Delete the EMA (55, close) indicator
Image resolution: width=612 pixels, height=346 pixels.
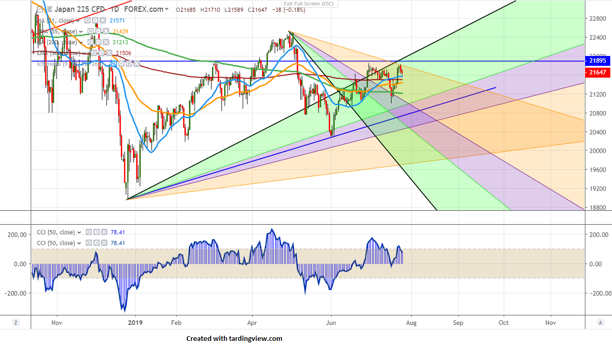105,31
